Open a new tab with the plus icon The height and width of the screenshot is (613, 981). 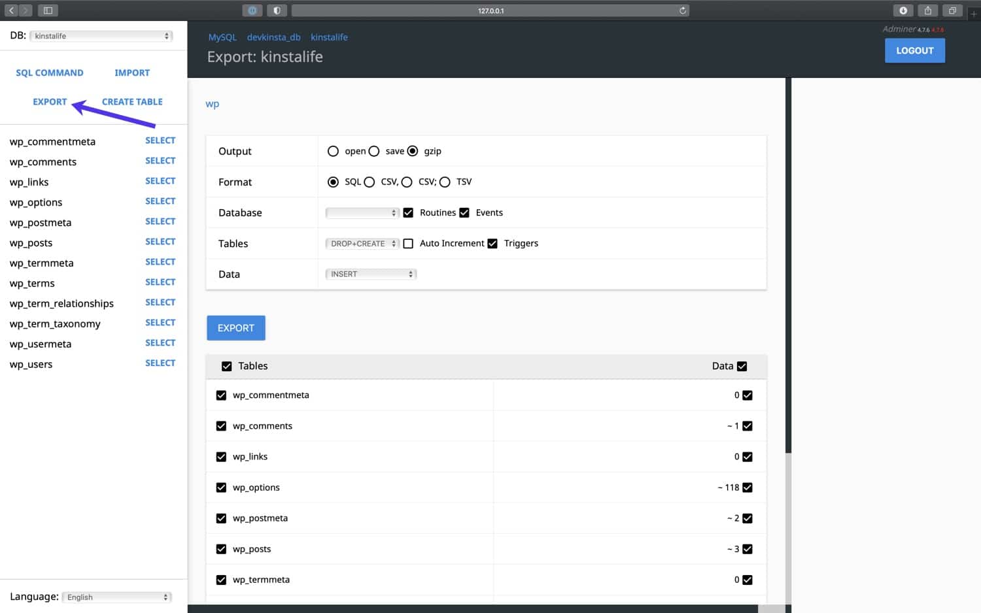pyautogui.click(x=974, y=13)
